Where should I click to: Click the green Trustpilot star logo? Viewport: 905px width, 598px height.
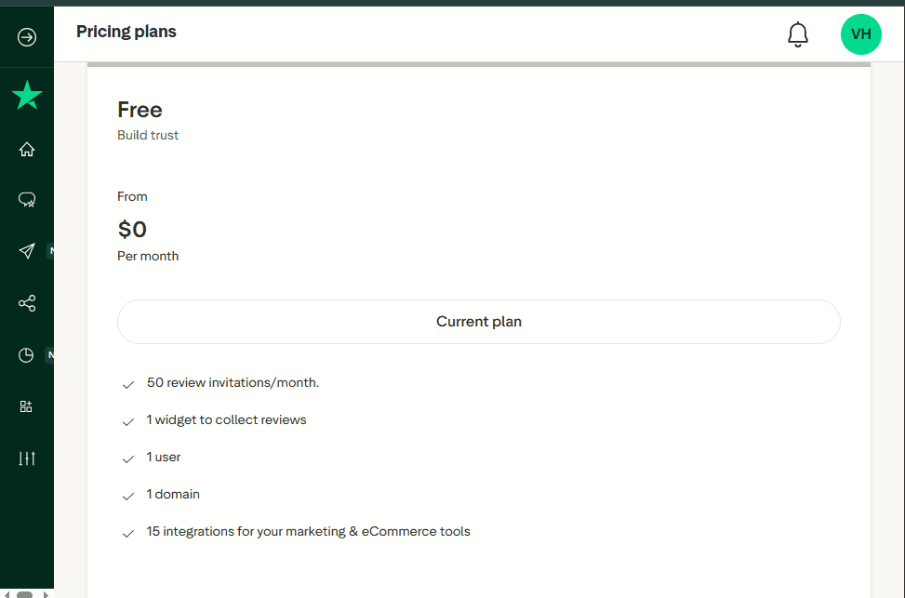(27, 95)
